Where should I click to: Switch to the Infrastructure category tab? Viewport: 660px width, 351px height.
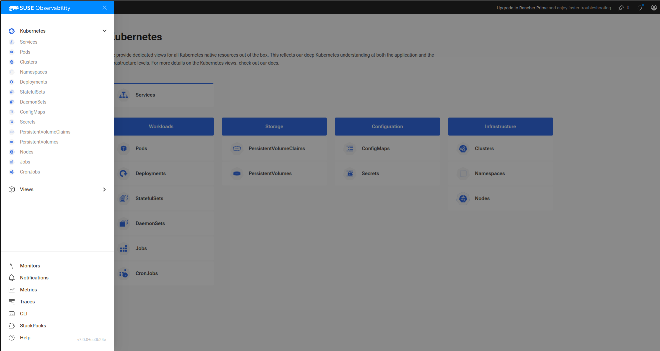pyautogui.click(x=500, y=126)
